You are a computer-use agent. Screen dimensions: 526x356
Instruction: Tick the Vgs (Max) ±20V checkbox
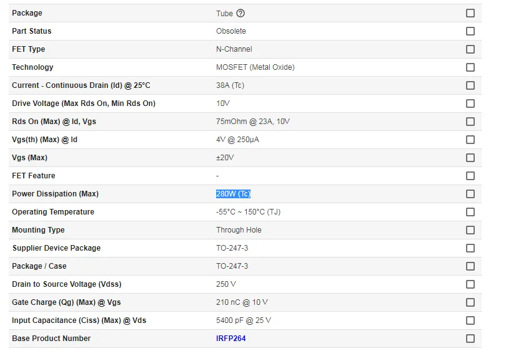[x=470, y=158]
